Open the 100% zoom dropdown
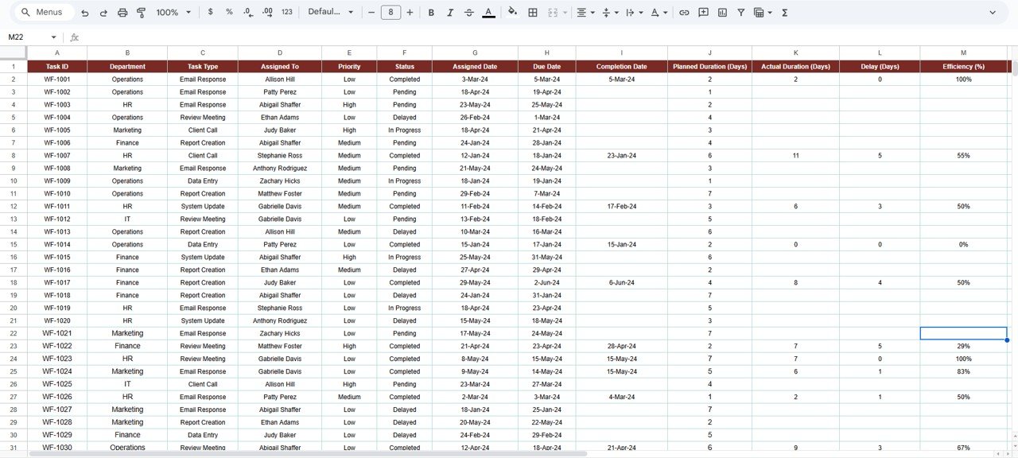 tap(173, 13)
